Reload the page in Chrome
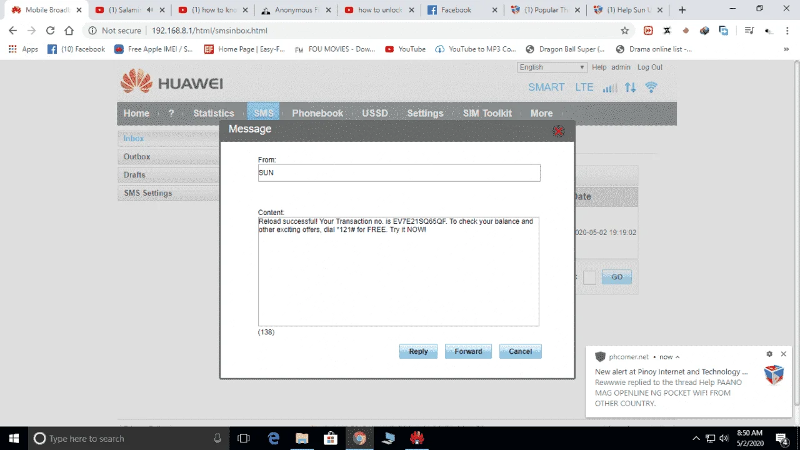800x450 pixels. (x=50, y=31)
